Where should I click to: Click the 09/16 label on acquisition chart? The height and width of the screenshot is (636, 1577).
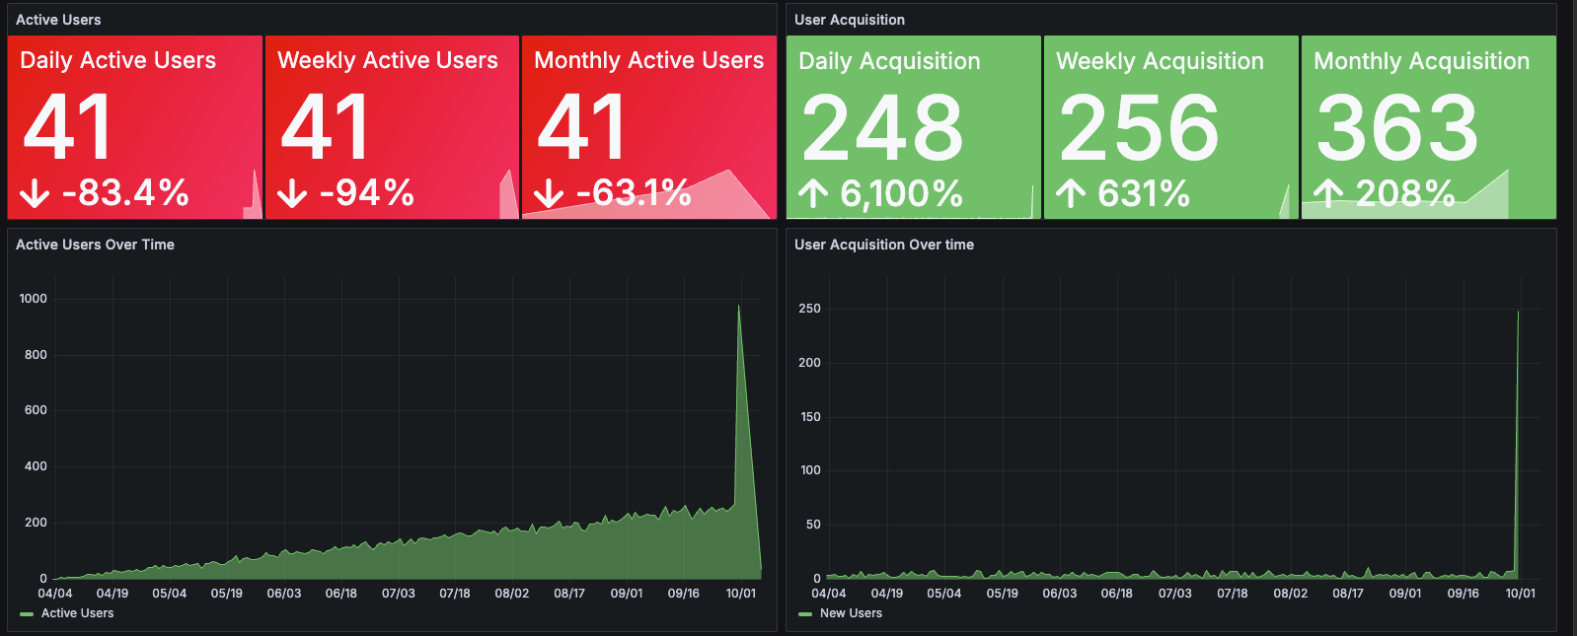click(x=1464, y=594)
